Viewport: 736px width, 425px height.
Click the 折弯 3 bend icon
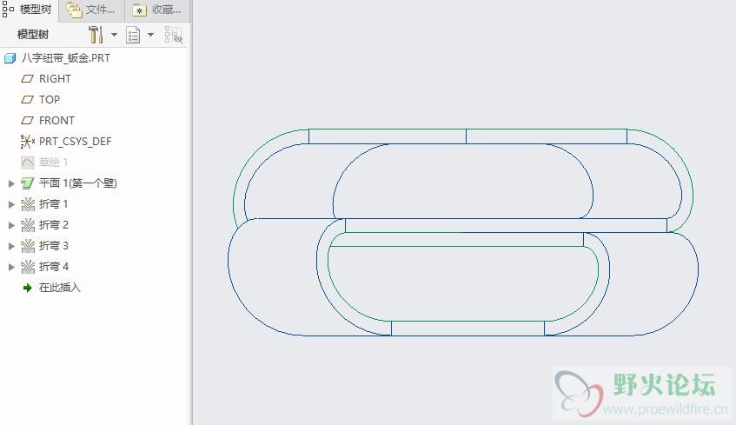(x=28, y=246)
